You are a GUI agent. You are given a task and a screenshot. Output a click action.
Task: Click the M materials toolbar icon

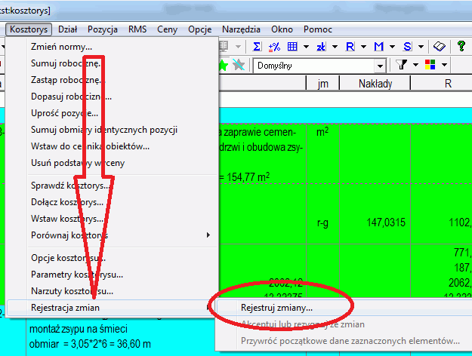click(378, 47)
